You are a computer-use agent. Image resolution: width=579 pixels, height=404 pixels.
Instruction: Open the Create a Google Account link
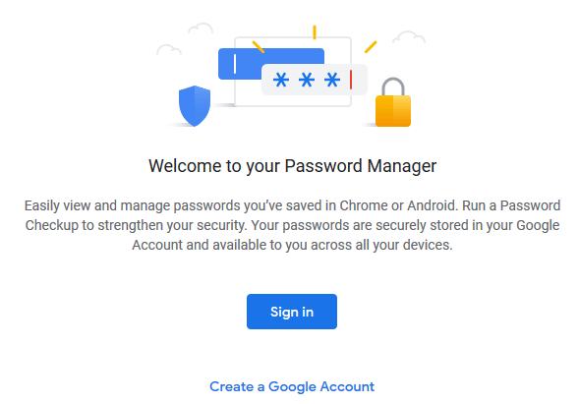pos(292,386)
